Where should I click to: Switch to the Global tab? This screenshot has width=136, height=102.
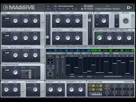click(106, 47)
